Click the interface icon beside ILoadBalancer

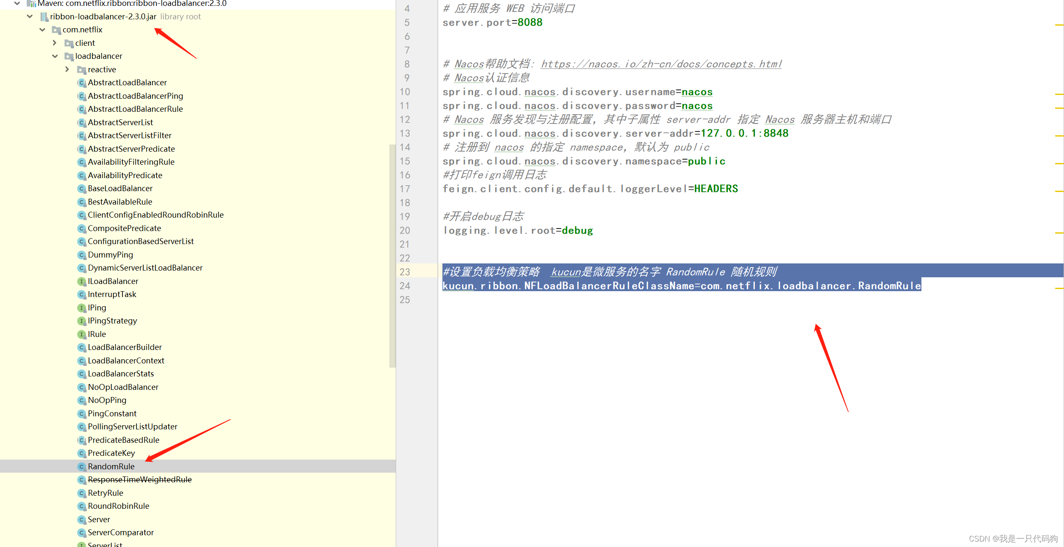pos(82,281)
